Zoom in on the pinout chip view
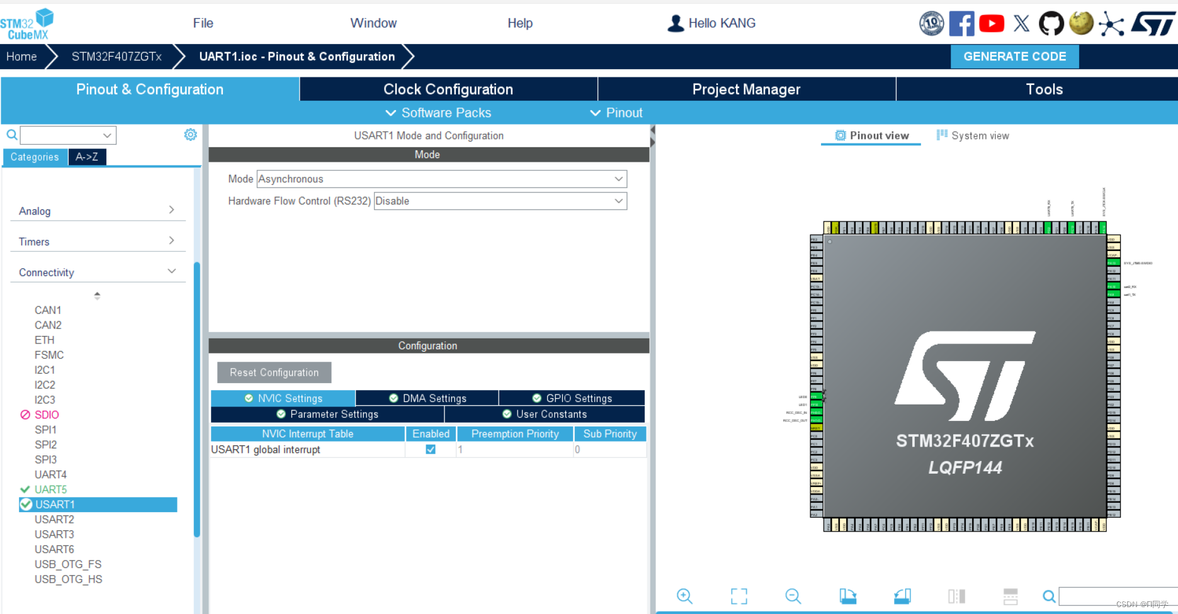Screen dimensions: 1178x614 684,596
